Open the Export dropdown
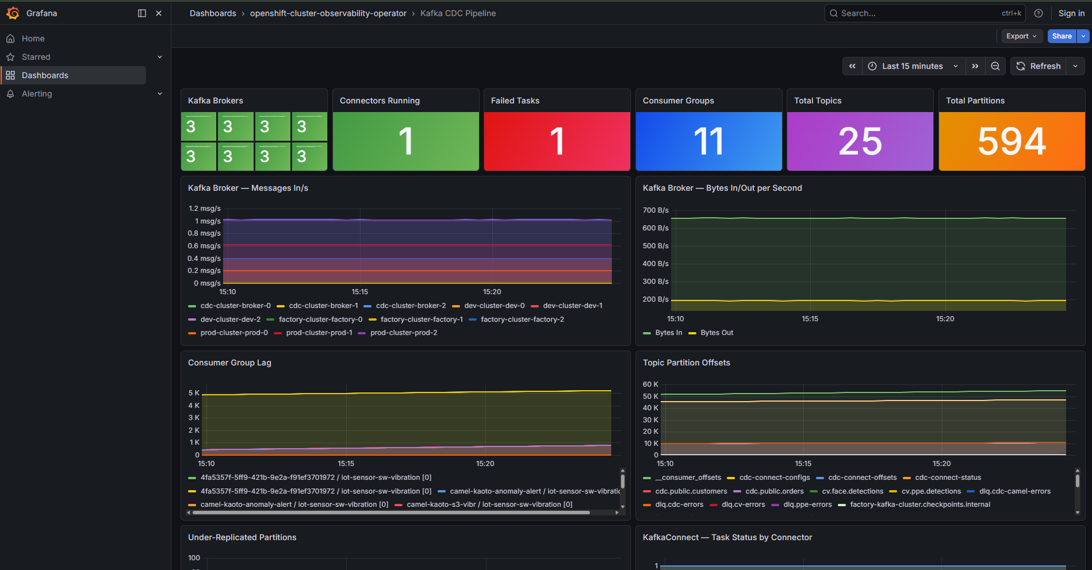The image size is (1092, 570). point(1022,36)
